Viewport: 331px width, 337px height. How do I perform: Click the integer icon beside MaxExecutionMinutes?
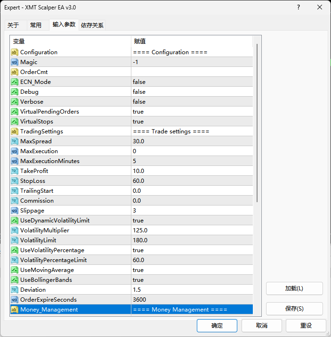point(15,161)
